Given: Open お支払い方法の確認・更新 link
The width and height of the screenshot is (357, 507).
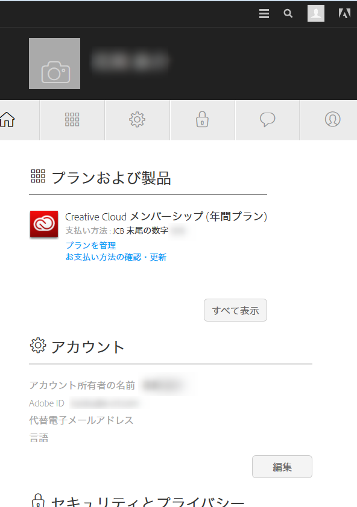Looking at the screenshot, I should point(116,257).
